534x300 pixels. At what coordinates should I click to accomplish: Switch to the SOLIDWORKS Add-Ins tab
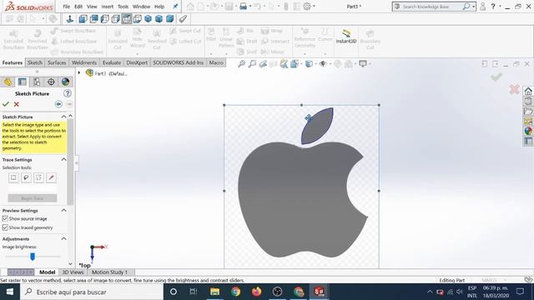pos(178,62)
